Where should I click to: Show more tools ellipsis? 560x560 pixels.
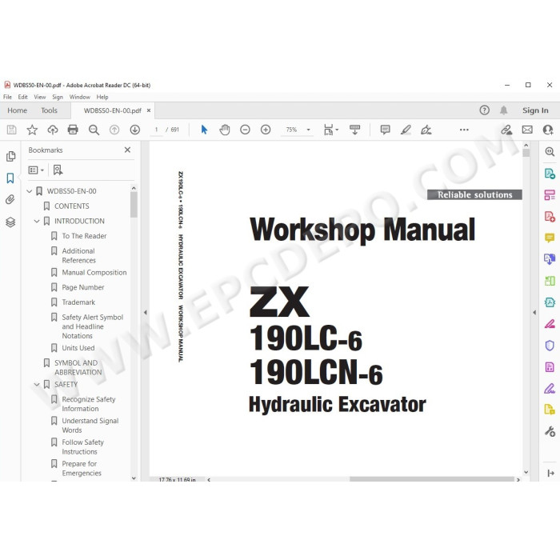pyautogui.click(x=464, y=130)
